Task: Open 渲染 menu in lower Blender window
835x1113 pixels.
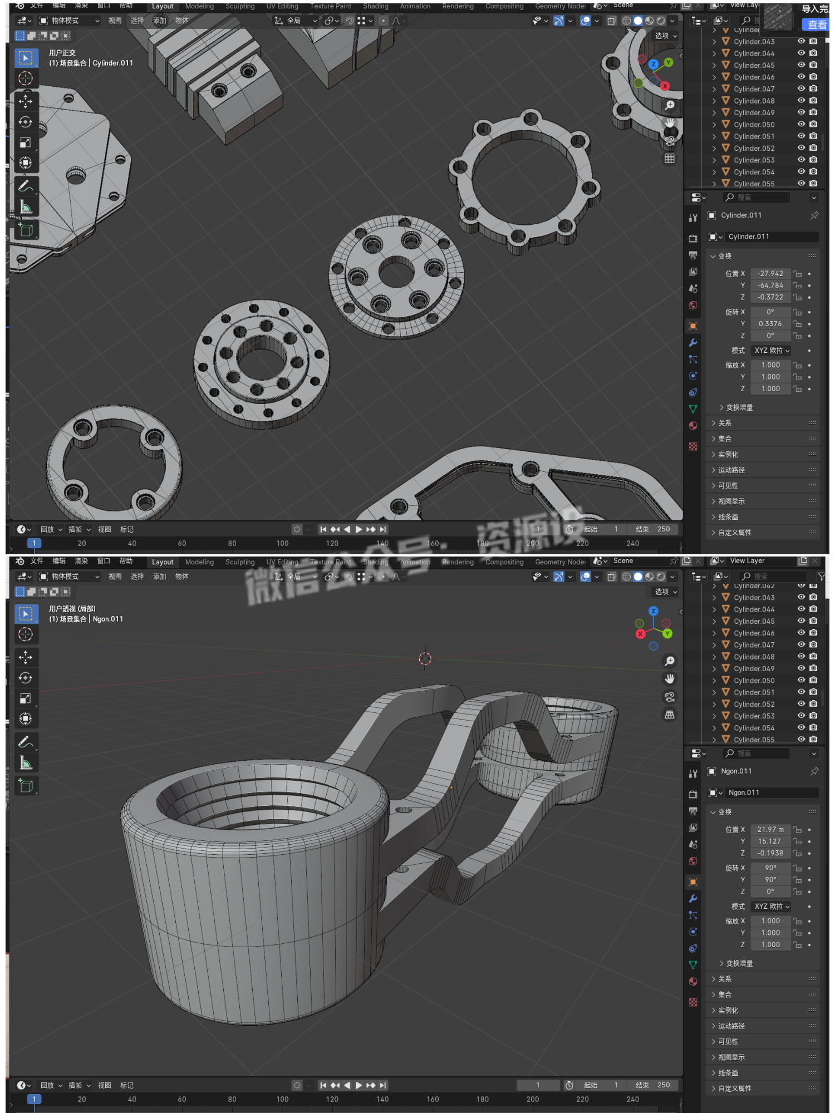Action: 81,561
